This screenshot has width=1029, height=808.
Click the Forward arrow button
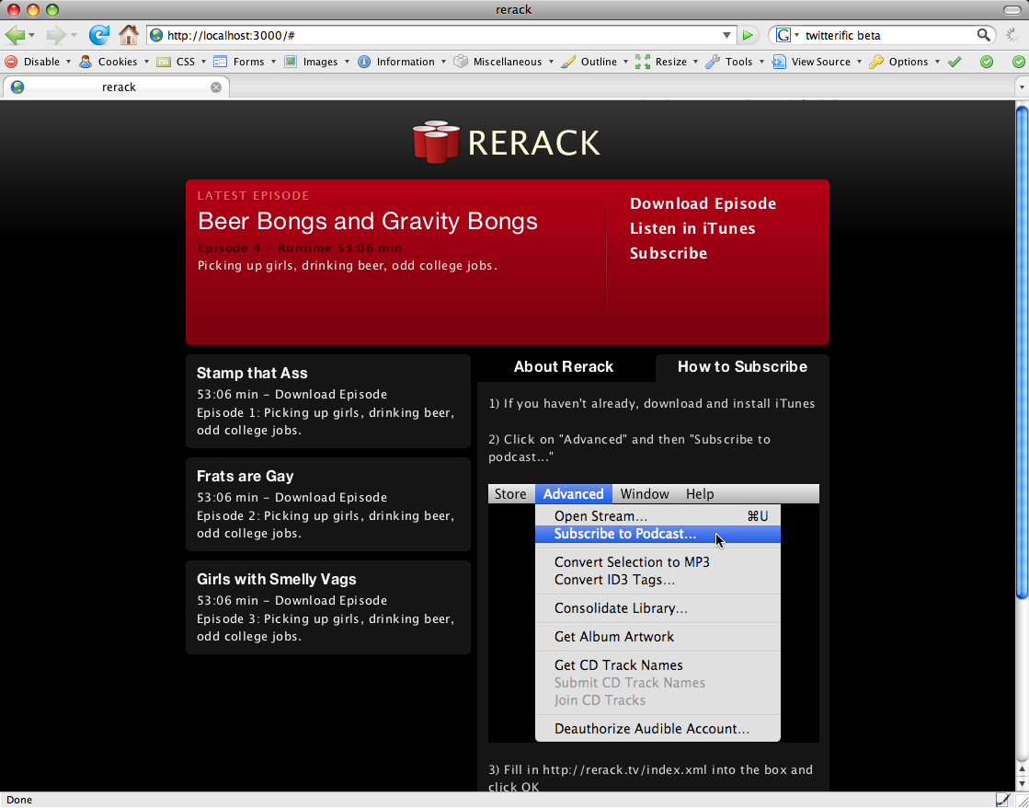pyautogui.click(x=56, y=35)
